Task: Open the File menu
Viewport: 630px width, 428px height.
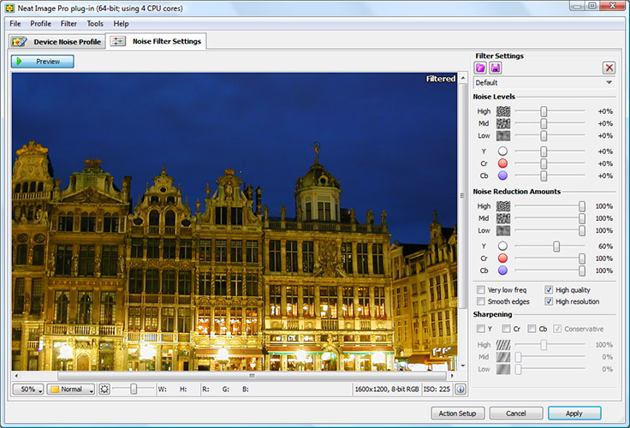Action: point(15,24)
